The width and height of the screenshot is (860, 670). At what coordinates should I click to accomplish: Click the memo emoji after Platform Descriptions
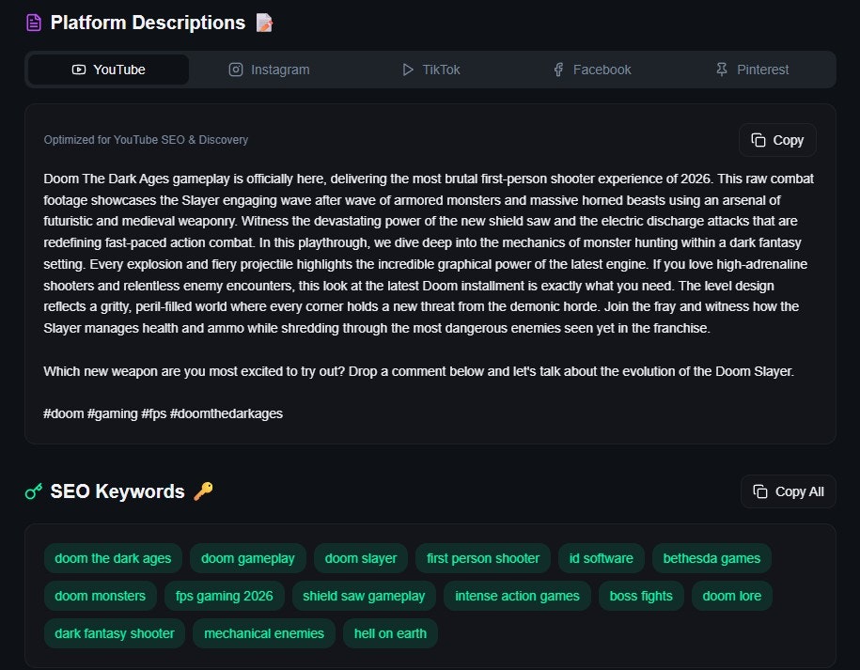tap(264, 23)
